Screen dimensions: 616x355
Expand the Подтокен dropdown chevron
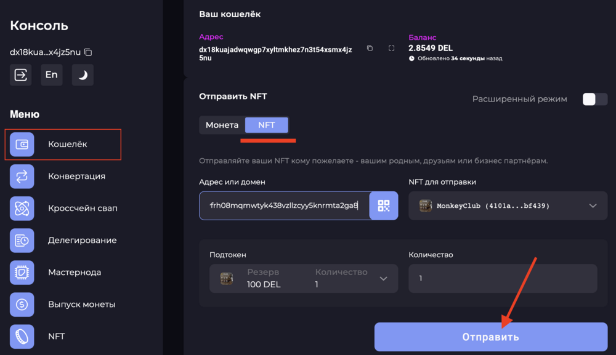click(383, 279)
